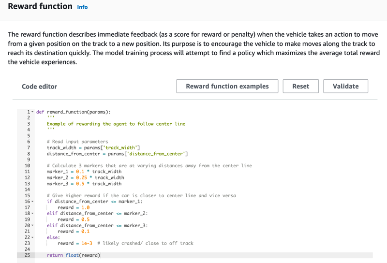
Task: Click the reward = 1.0 assignment
Action: (x=74, y=207)
